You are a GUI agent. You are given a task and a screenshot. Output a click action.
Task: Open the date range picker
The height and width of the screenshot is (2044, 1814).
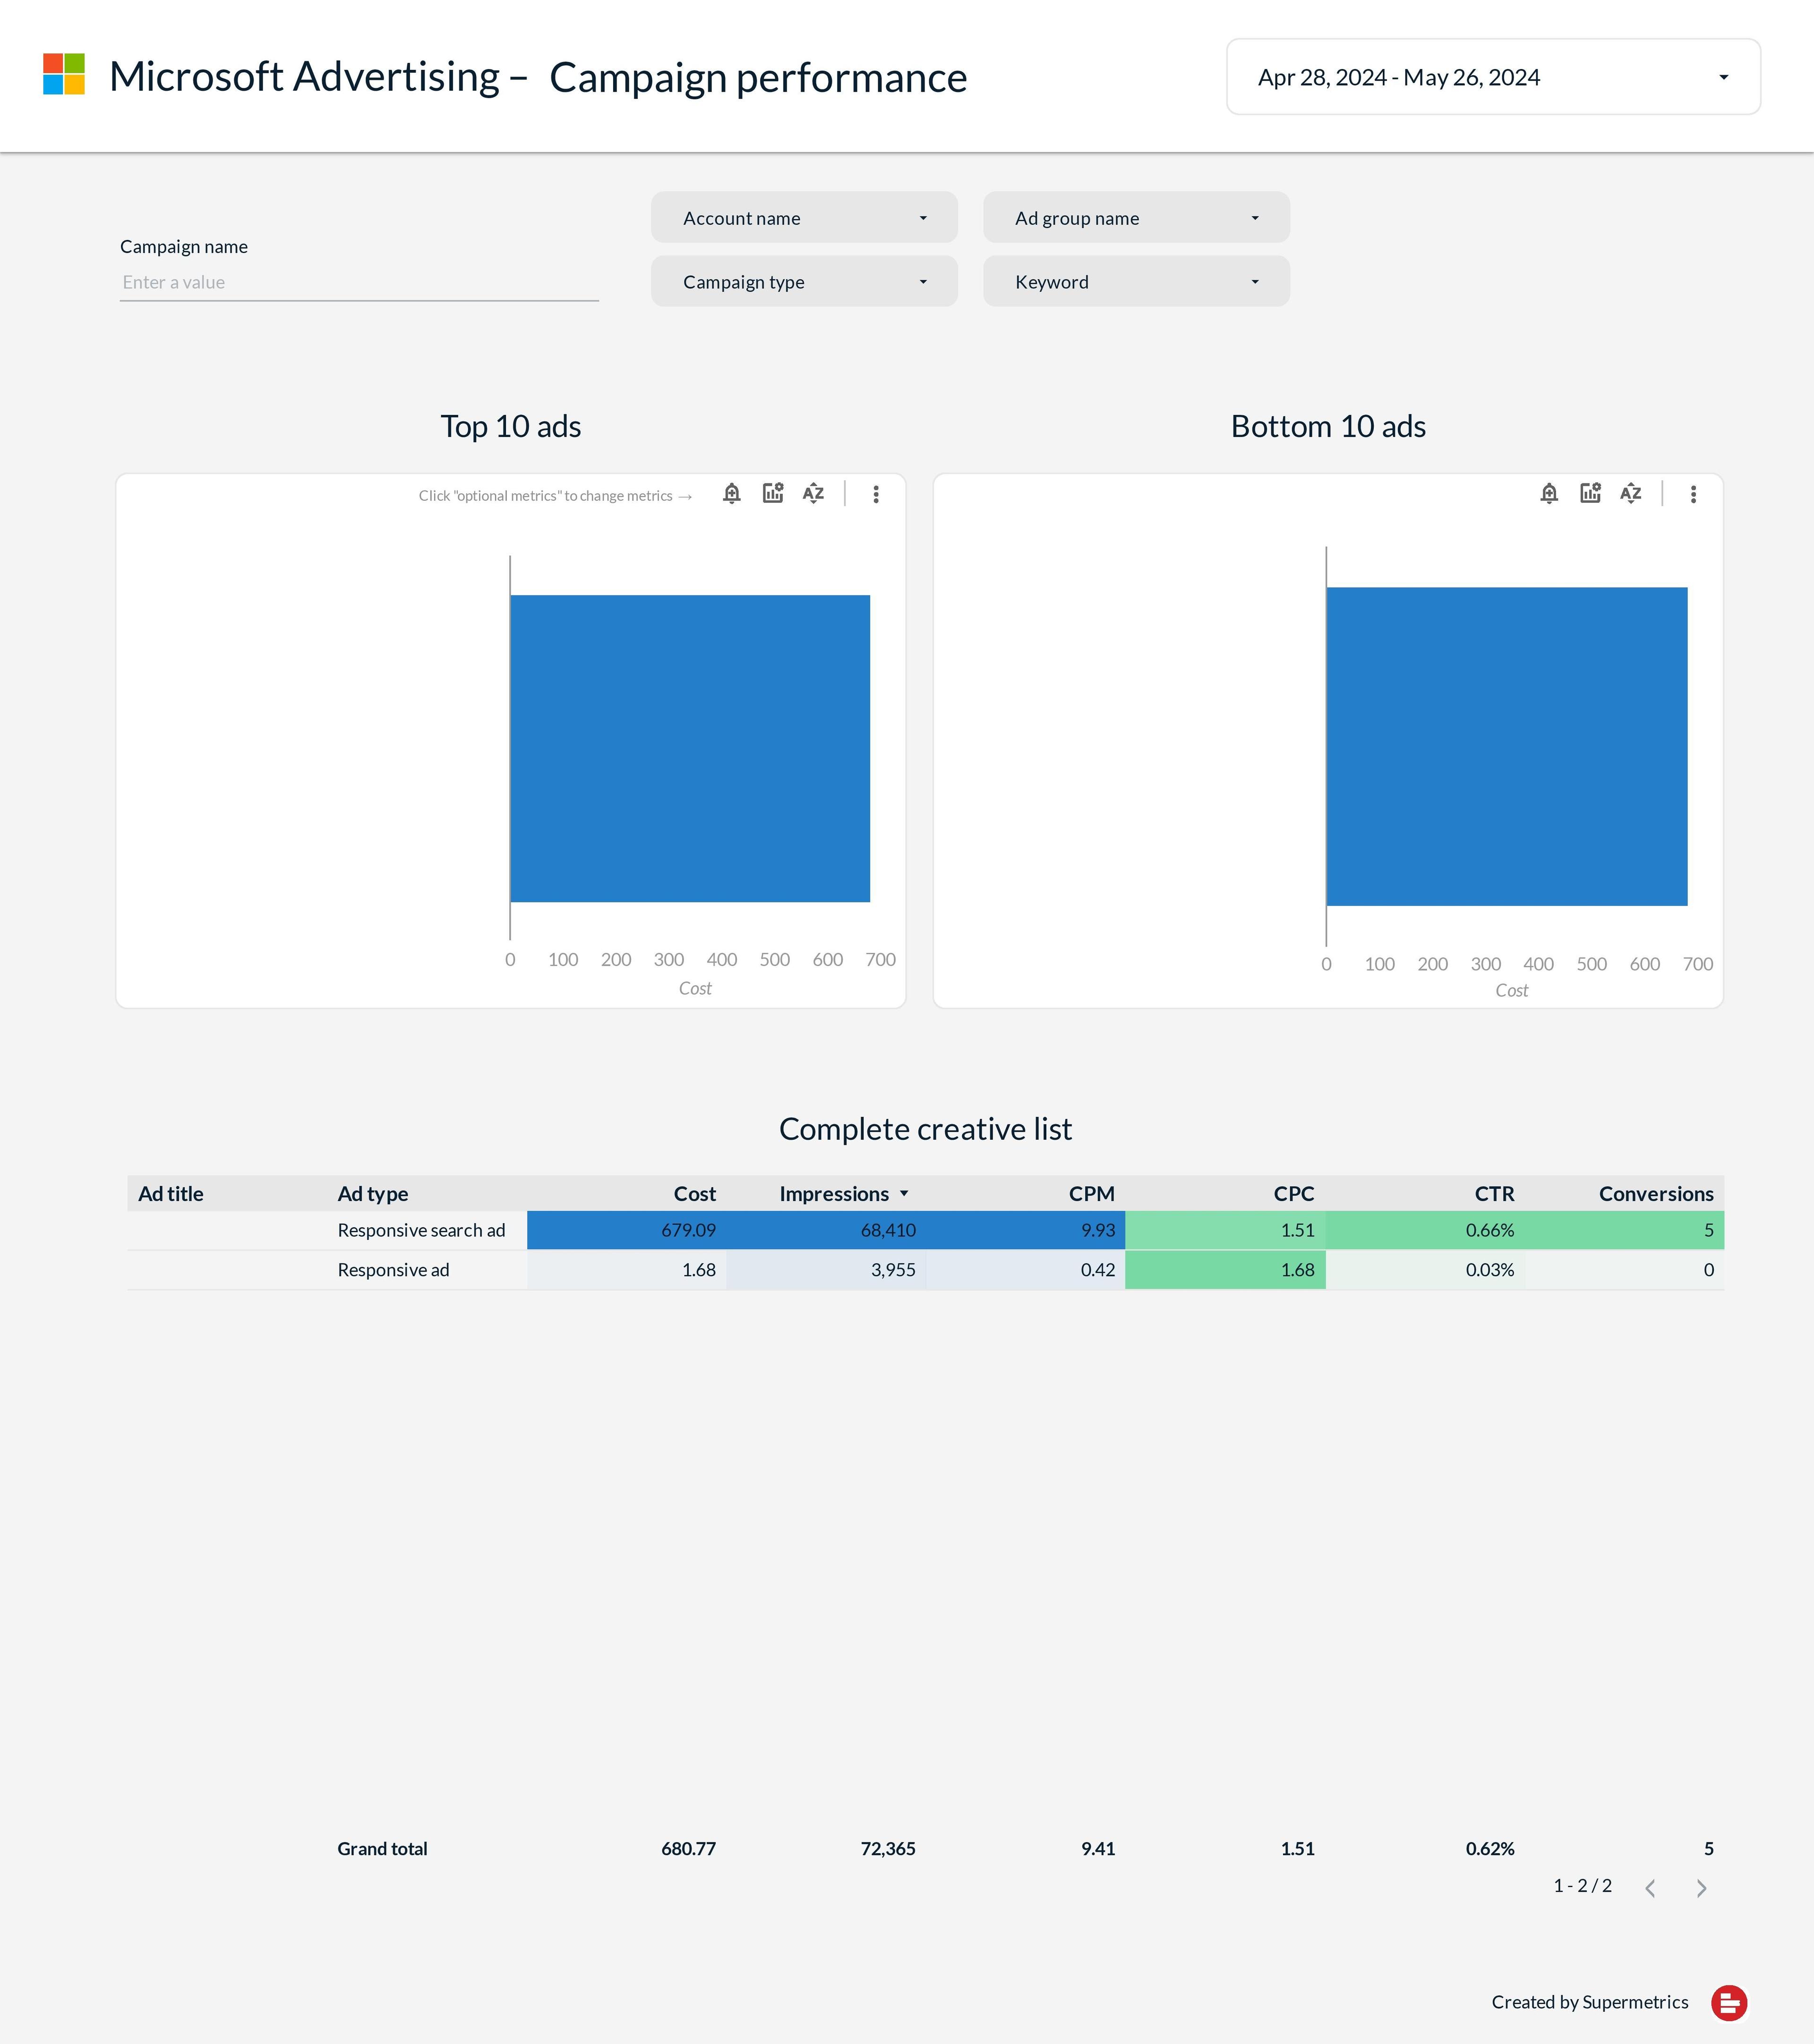1493,77
